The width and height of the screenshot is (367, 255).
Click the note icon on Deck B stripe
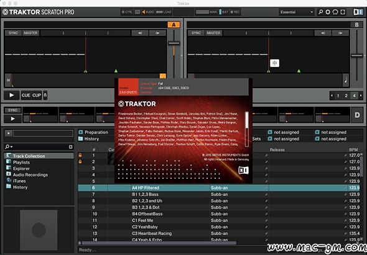click(346, 80)
